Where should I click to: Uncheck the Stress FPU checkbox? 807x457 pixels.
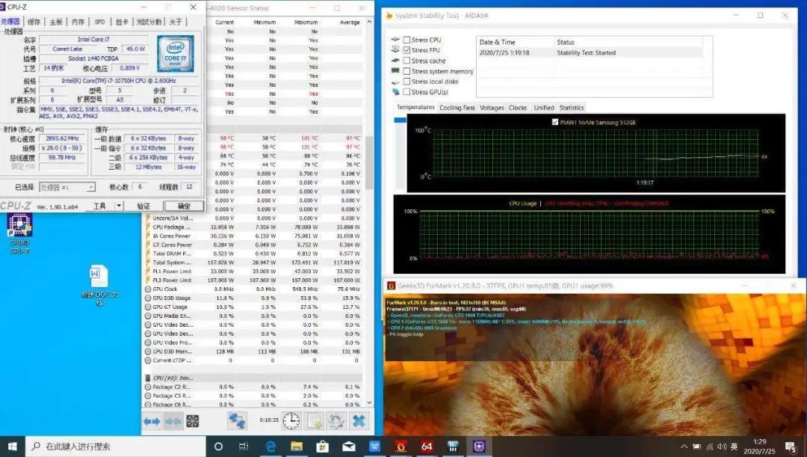[406, 50]
